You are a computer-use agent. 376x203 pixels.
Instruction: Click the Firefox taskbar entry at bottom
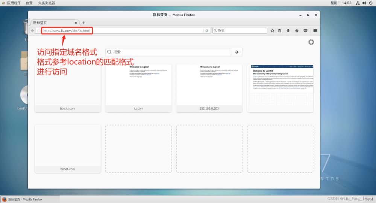tap(30, 199)
